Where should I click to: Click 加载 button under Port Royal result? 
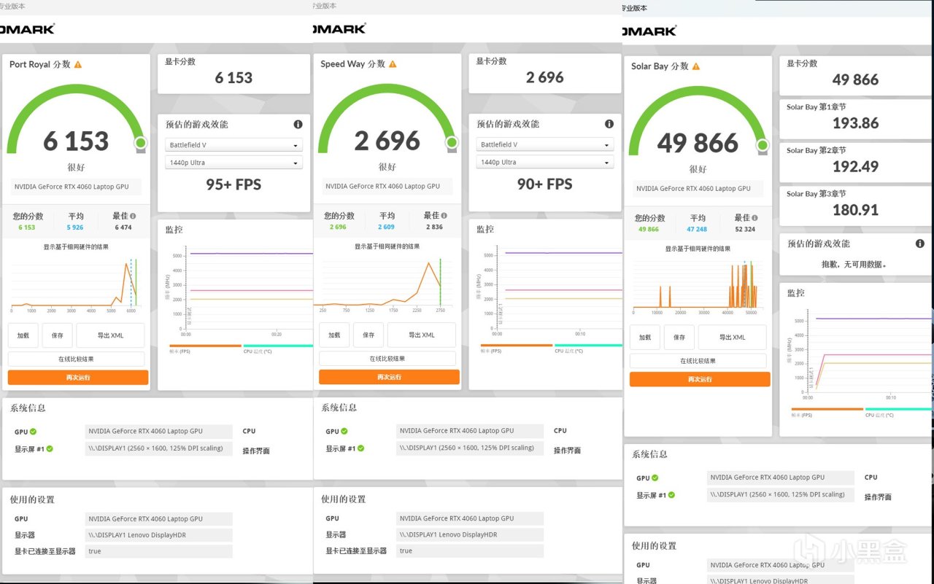point(23,335)
